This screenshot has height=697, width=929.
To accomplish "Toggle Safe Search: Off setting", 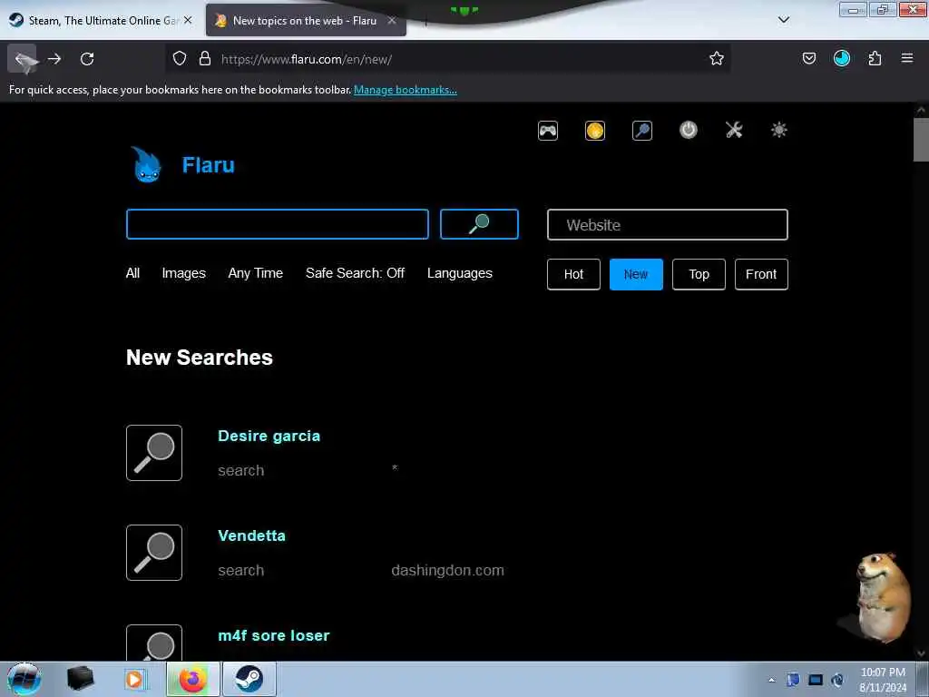I will pyautogui.click(x=355, y=273).
